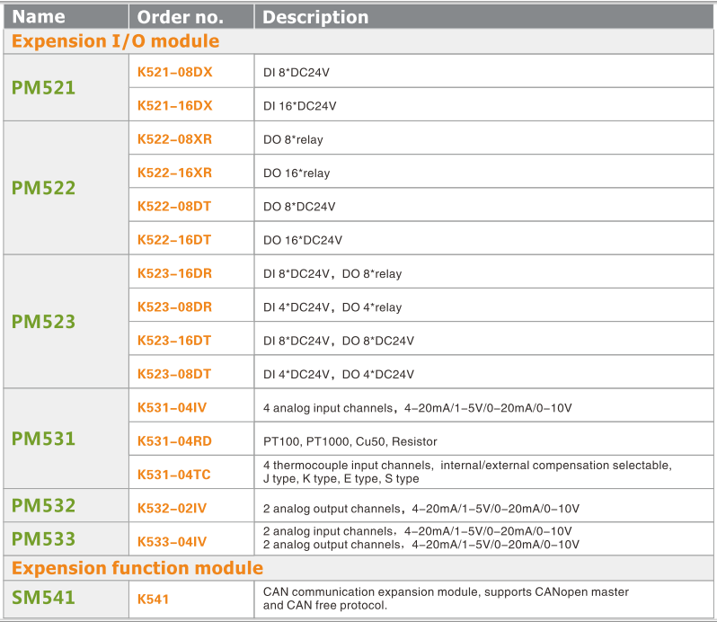Click the DO 16*DC24V description
This screenshot has height=622, width=717.
(303, 240)
